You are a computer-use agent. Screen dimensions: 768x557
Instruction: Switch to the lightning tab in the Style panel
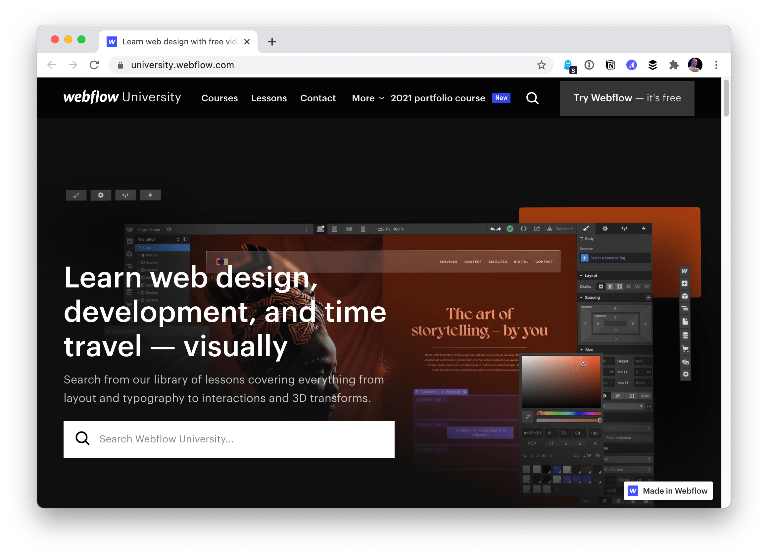coord(643,229)
